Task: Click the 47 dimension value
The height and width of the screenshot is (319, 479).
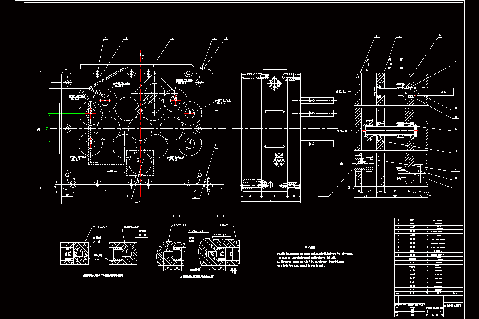Action: coord(369,191)
